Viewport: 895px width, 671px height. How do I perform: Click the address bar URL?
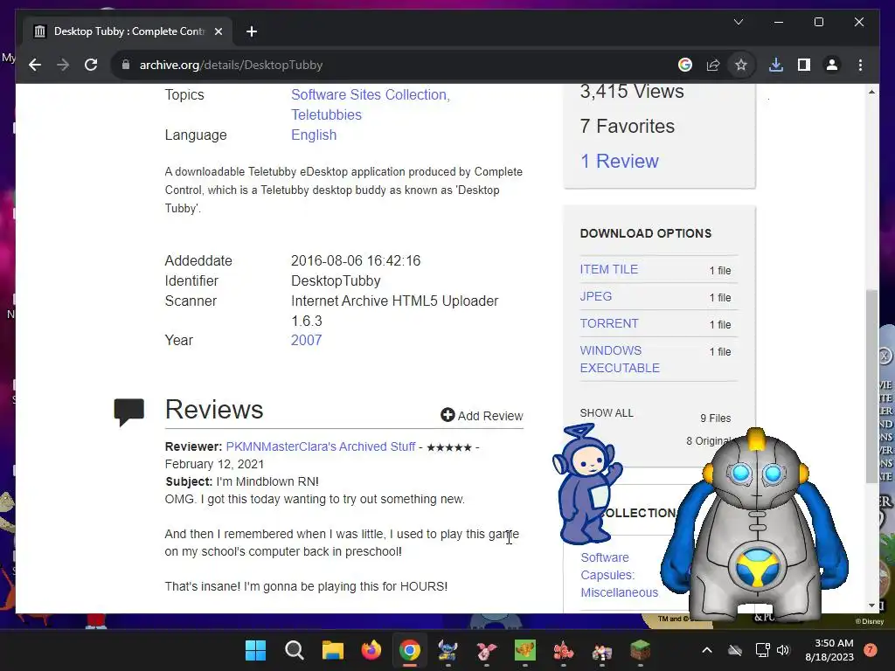(231, 65)
